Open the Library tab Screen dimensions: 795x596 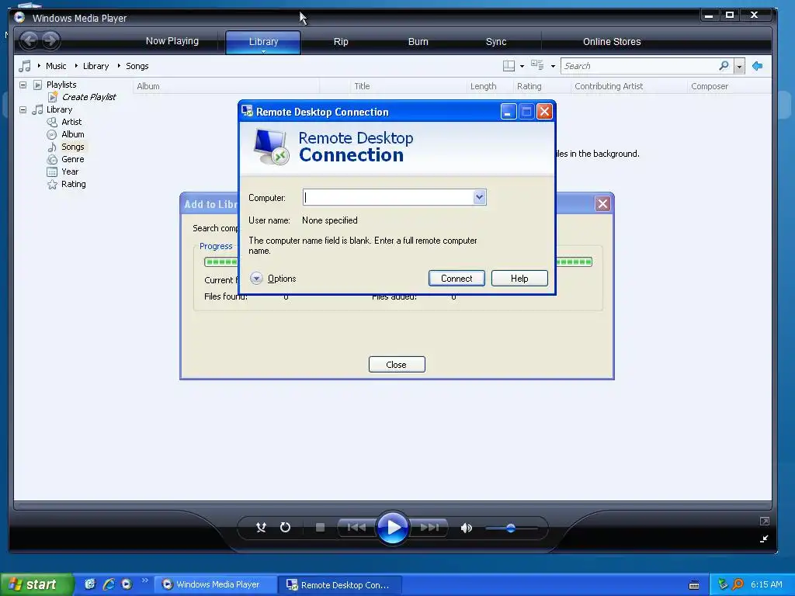[x=263, y=42]
